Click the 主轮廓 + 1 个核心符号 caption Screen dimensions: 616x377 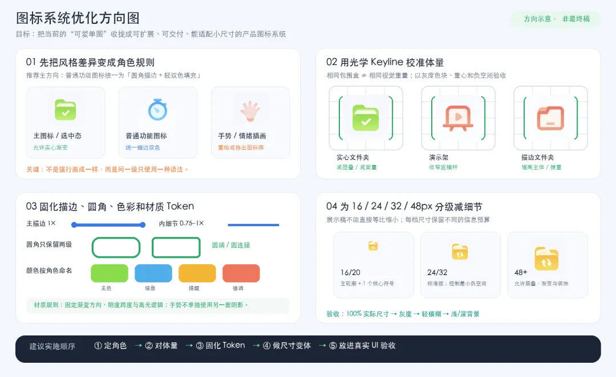tap(367, 283)
